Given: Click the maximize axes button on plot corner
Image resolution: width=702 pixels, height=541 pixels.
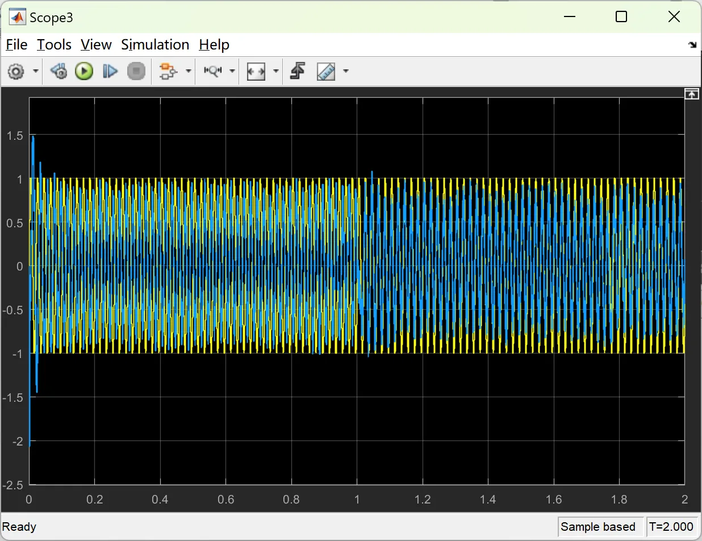Looking at the screenshot, I should (x=691, y=95).
